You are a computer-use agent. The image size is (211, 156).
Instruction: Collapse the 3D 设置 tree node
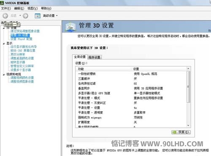(4, 28)
